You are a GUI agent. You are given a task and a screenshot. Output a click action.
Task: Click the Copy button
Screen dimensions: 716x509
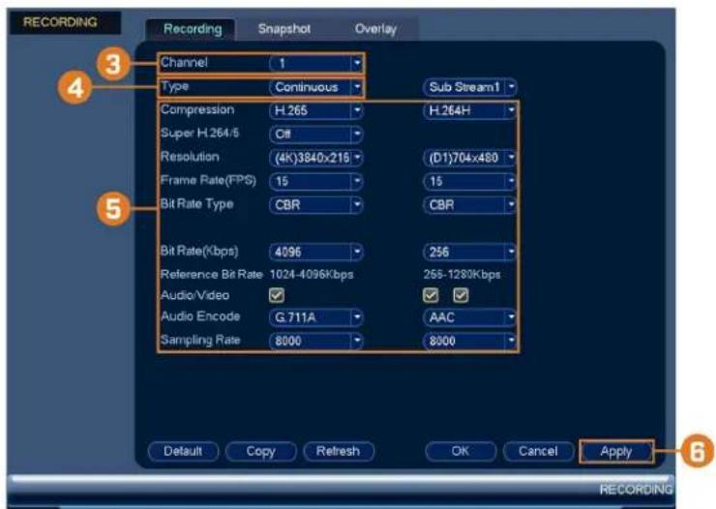coord(260,452)
